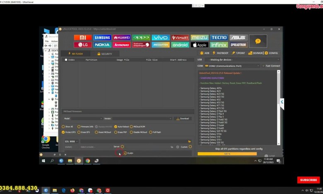The width and height of the screenshot is (323, 194).
Task: Open Google Chrome desktop shortcut
Action: (x=46, y=142)
